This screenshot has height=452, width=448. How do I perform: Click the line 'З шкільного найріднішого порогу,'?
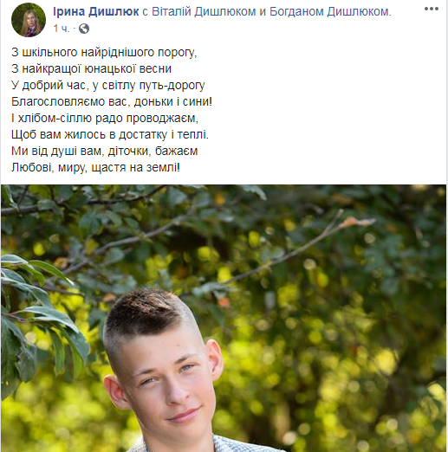(104, 53)
